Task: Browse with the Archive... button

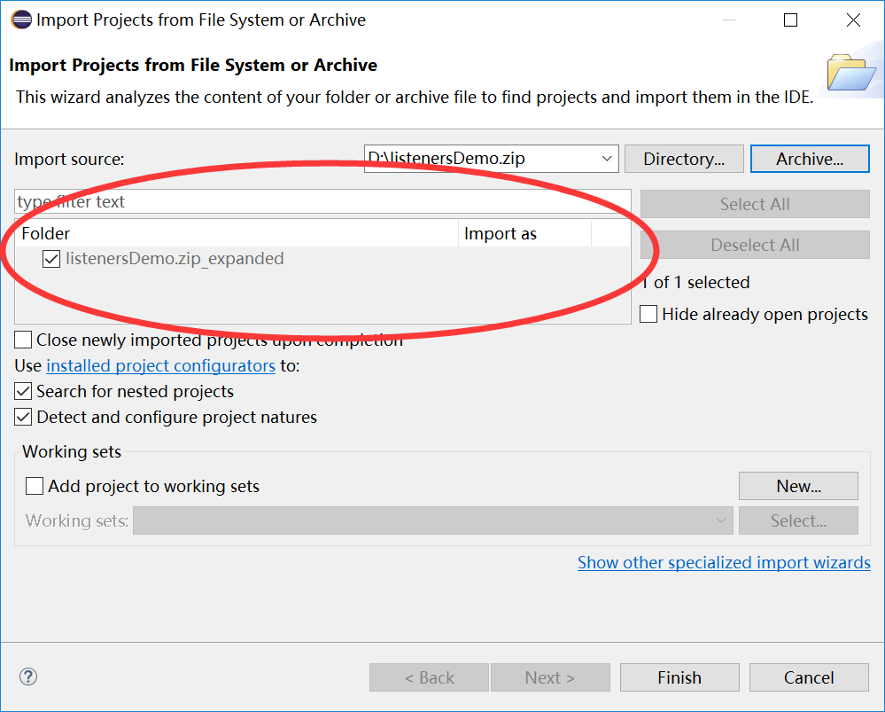Action: coord(810,159)
